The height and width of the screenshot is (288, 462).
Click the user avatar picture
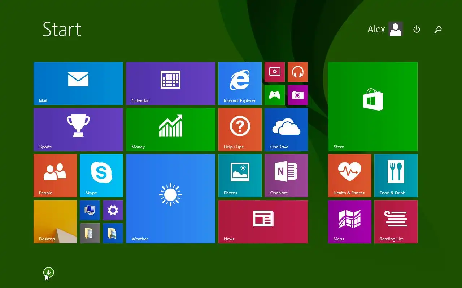(396, 29)
